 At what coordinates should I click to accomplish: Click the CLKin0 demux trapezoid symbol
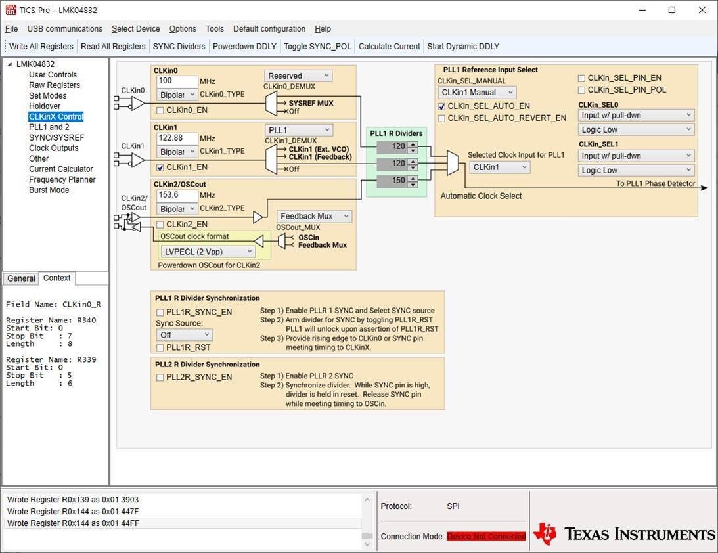(271, 104)
